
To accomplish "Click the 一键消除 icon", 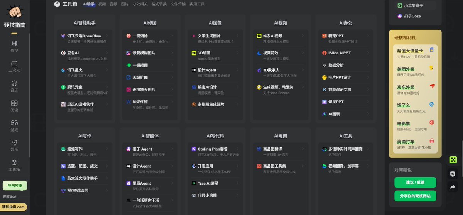I will (129, 36).
